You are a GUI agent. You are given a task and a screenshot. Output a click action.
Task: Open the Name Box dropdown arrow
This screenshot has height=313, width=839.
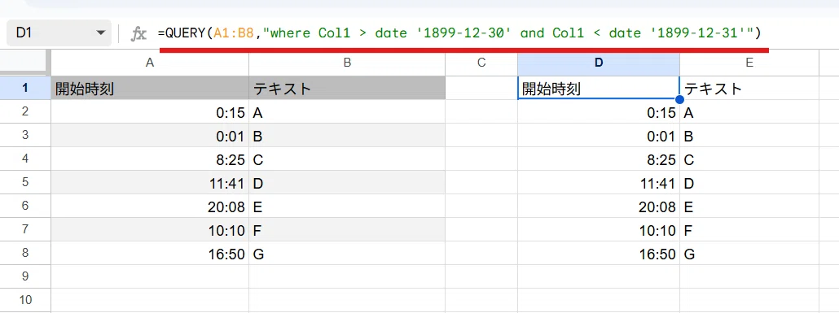[100, 33]
